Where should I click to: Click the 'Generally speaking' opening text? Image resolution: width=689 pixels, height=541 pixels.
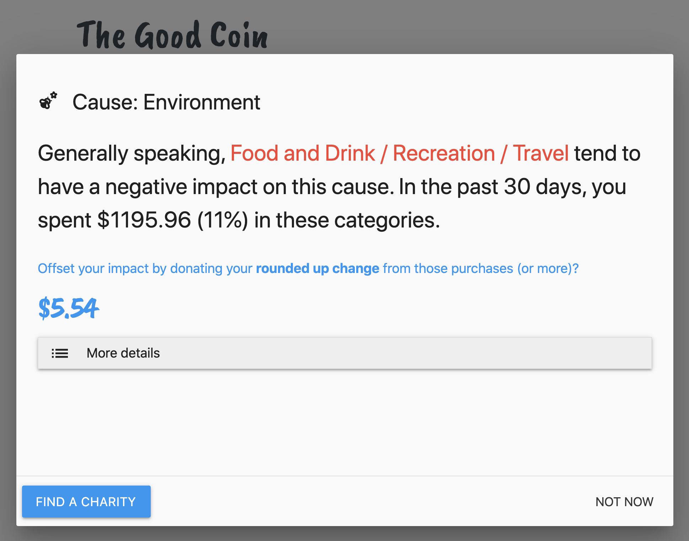132,154
